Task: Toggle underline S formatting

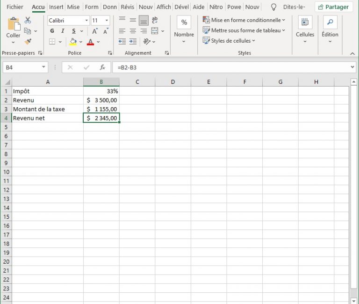Action: tap(74, 31)
